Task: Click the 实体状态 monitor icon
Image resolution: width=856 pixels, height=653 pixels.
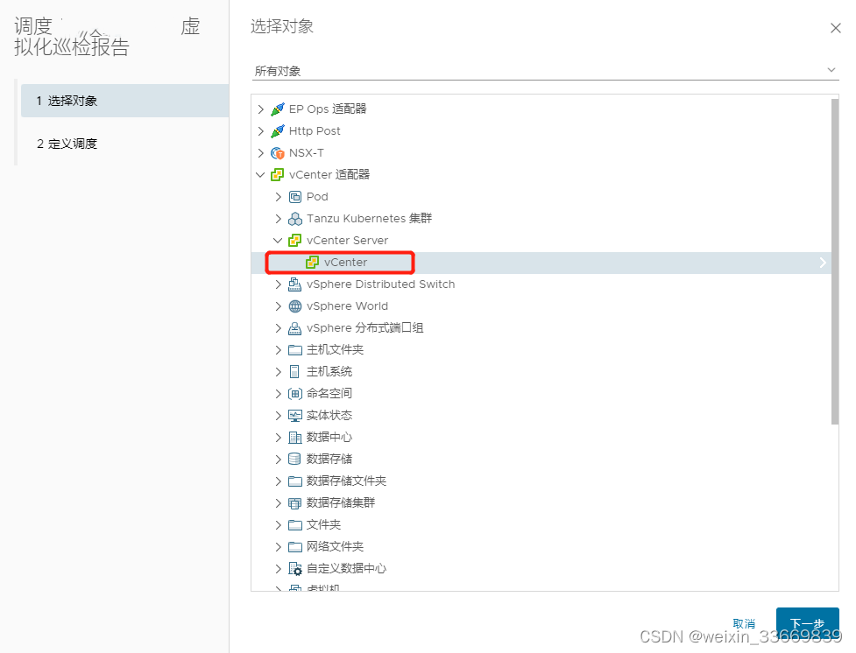Action: (294, 415)
